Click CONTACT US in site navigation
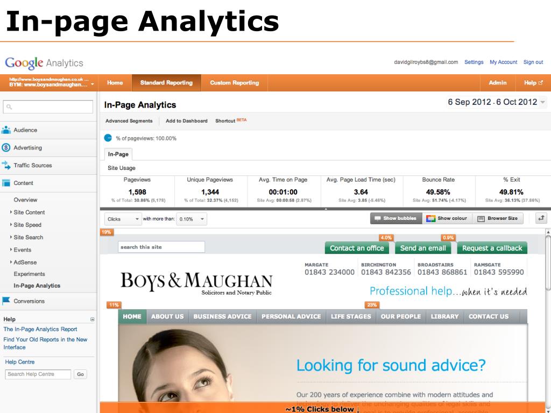 click(x=489, y=316)
